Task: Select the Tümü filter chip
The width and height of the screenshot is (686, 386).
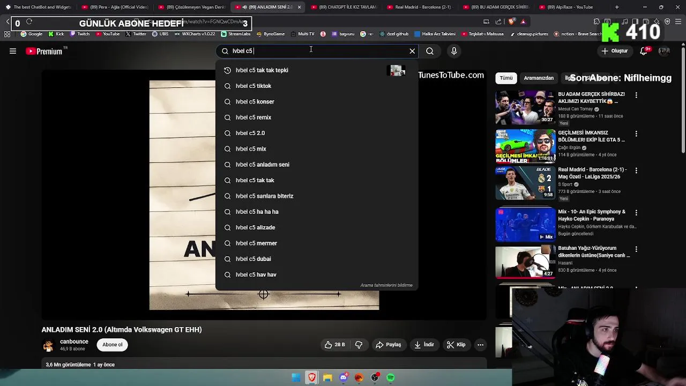Action: click(506, 78)
